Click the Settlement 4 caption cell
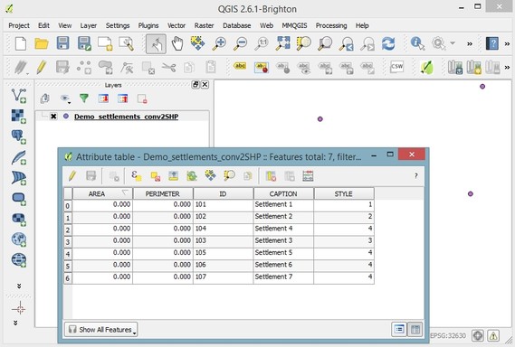Viewport: 515px width, 347px height. pyautogui.click(x=283, y=229)
